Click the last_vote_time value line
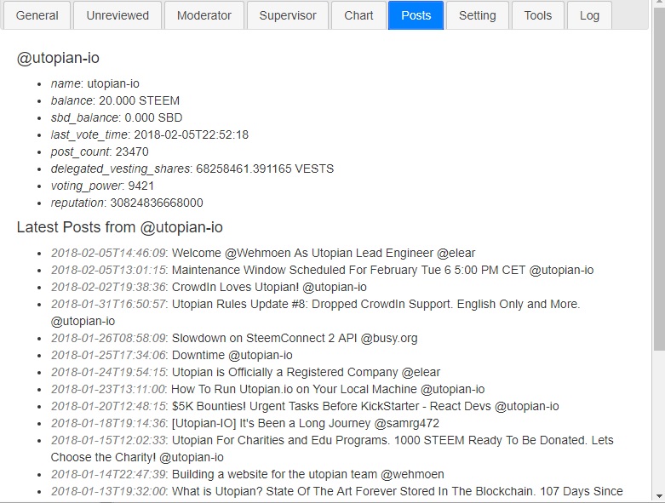 tap(150, 134)
